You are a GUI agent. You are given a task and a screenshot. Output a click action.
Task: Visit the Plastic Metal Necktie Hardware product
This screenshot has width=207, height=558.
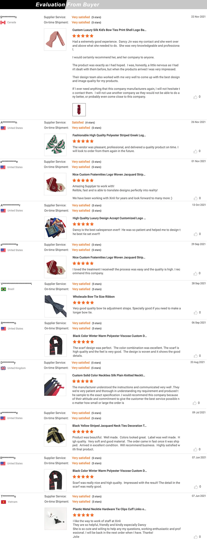tap(109, 509)
